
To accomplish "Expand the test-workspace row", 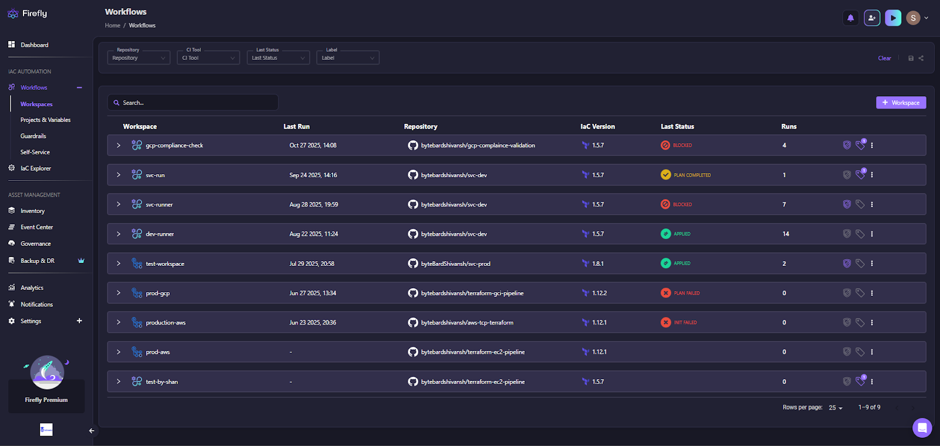I will coord(118,263).
